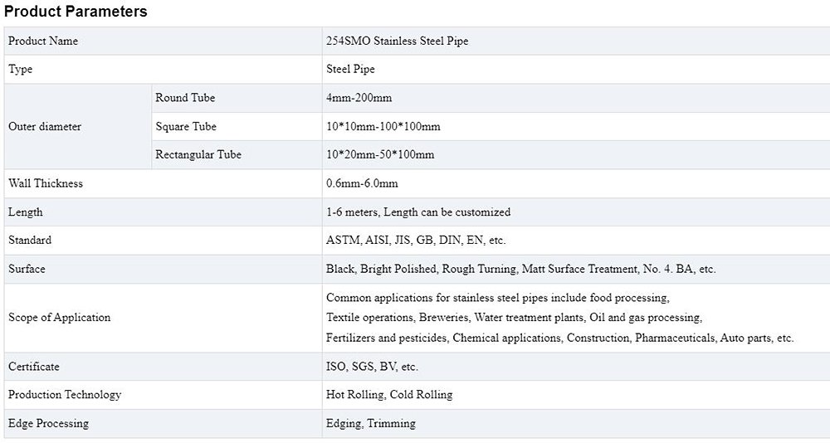This screenshot has height=443, width=830.
Task: Select the Edging, Trimming value cell
Action: (370, 424)
